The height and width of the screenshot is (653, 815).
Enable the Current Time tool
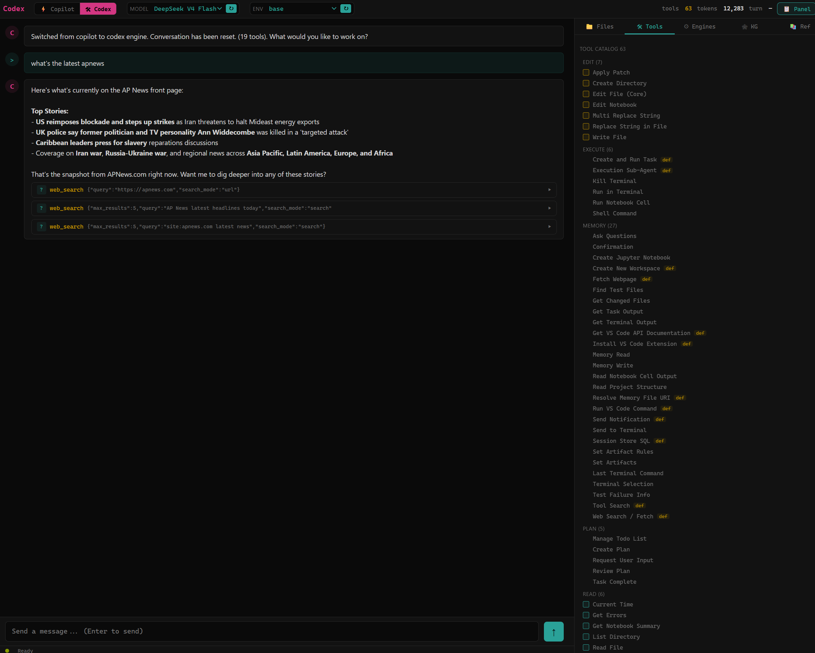586,604
